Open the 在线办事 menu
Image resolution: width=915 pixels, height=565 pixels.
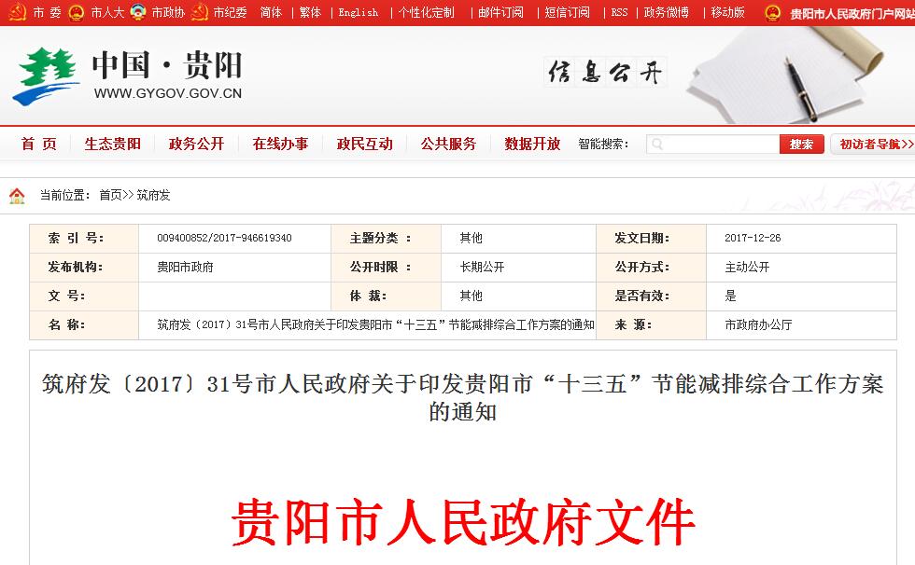tap(280, 144)
